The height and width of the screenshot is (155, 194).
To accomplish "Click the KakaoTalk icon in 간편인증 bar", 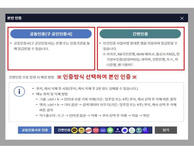I will tap(74, 130).
